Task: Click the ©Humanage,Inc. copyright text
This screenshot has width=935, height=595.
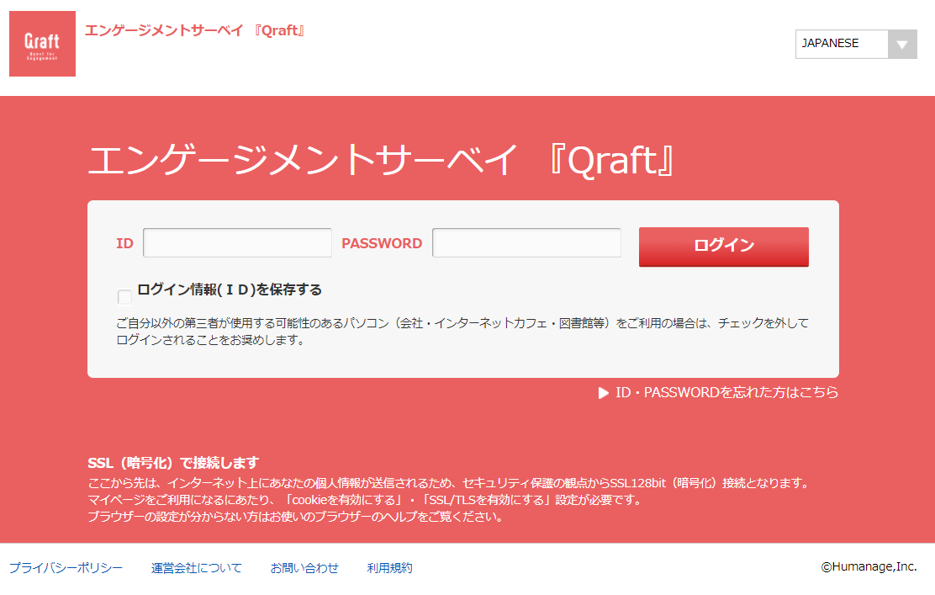Action: tap(869, 567)
